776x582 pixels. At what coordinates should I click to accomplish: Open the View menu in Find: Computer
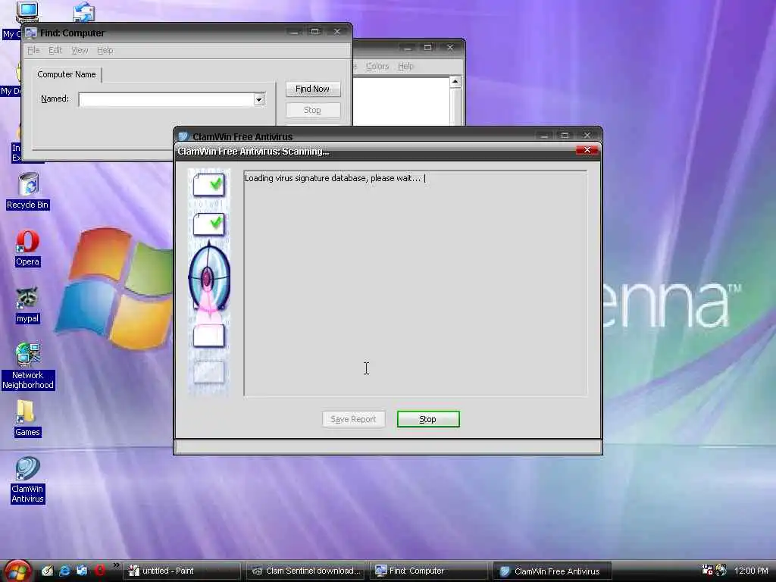[79, 50]
